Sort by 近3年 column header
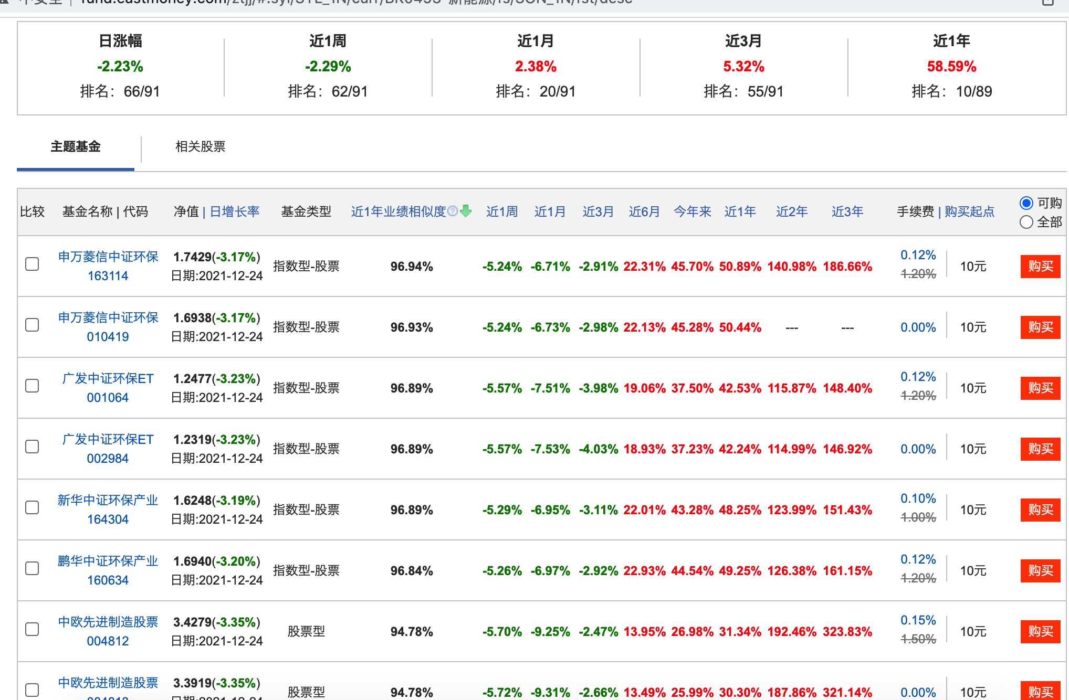Viewport: 1069px width, 700px height. pos(847,211)
